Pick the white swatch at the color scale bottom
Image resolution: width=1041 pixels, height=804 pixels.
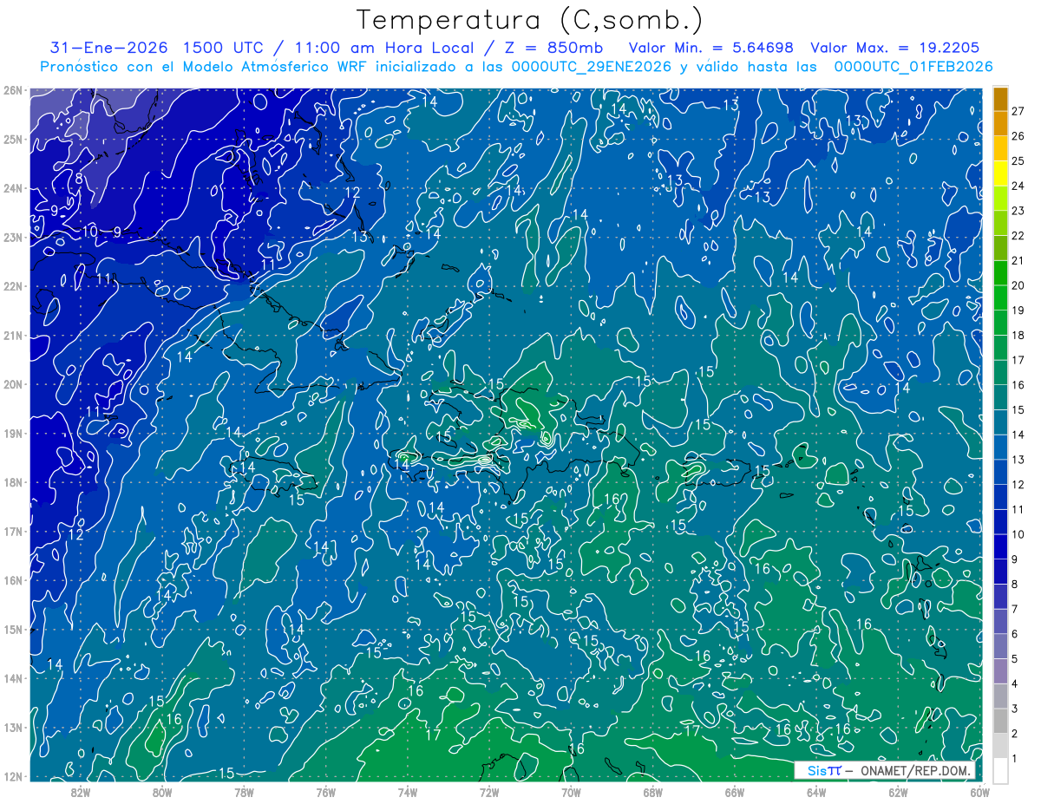(x=1000, y=770)
